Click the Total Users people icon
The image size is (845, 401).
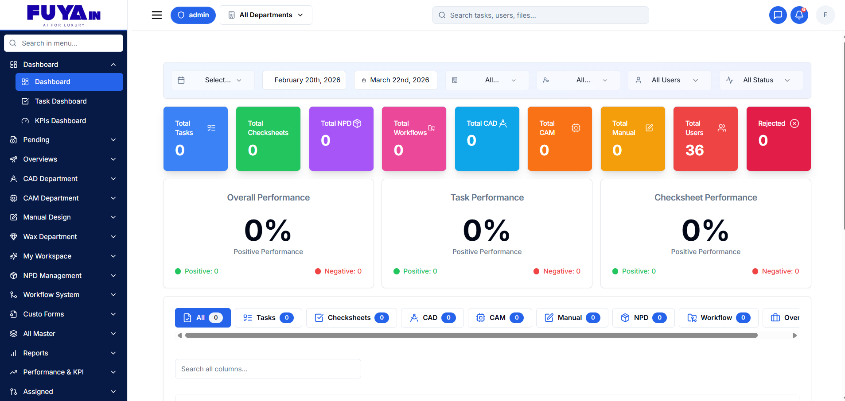pyautogui.click(x=722, y=128)
